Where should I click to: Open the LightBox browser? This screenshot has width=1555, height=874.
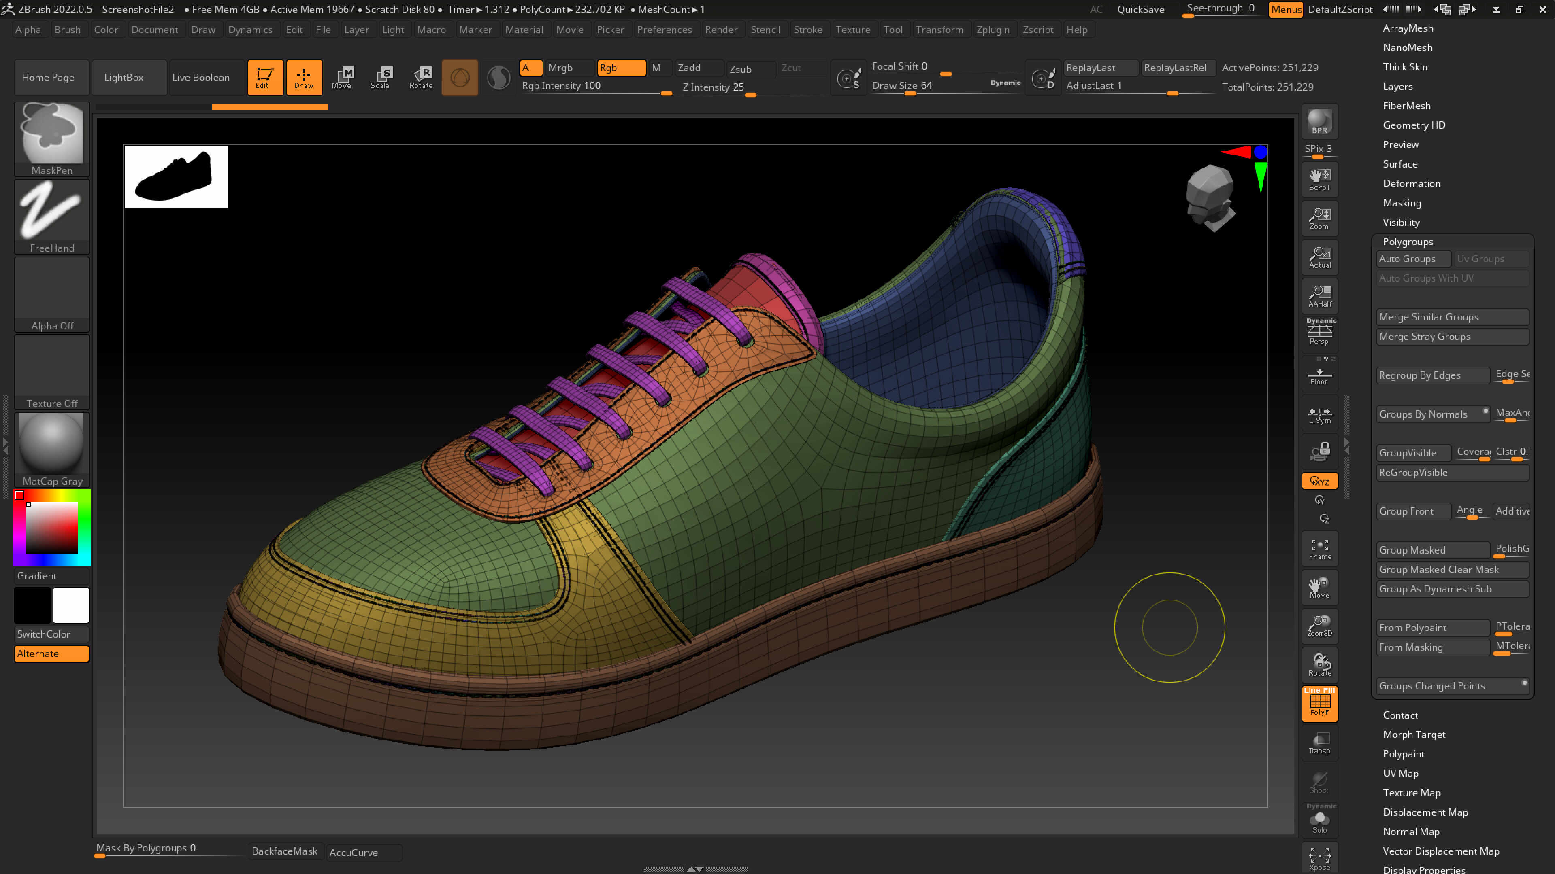(129, 77)
